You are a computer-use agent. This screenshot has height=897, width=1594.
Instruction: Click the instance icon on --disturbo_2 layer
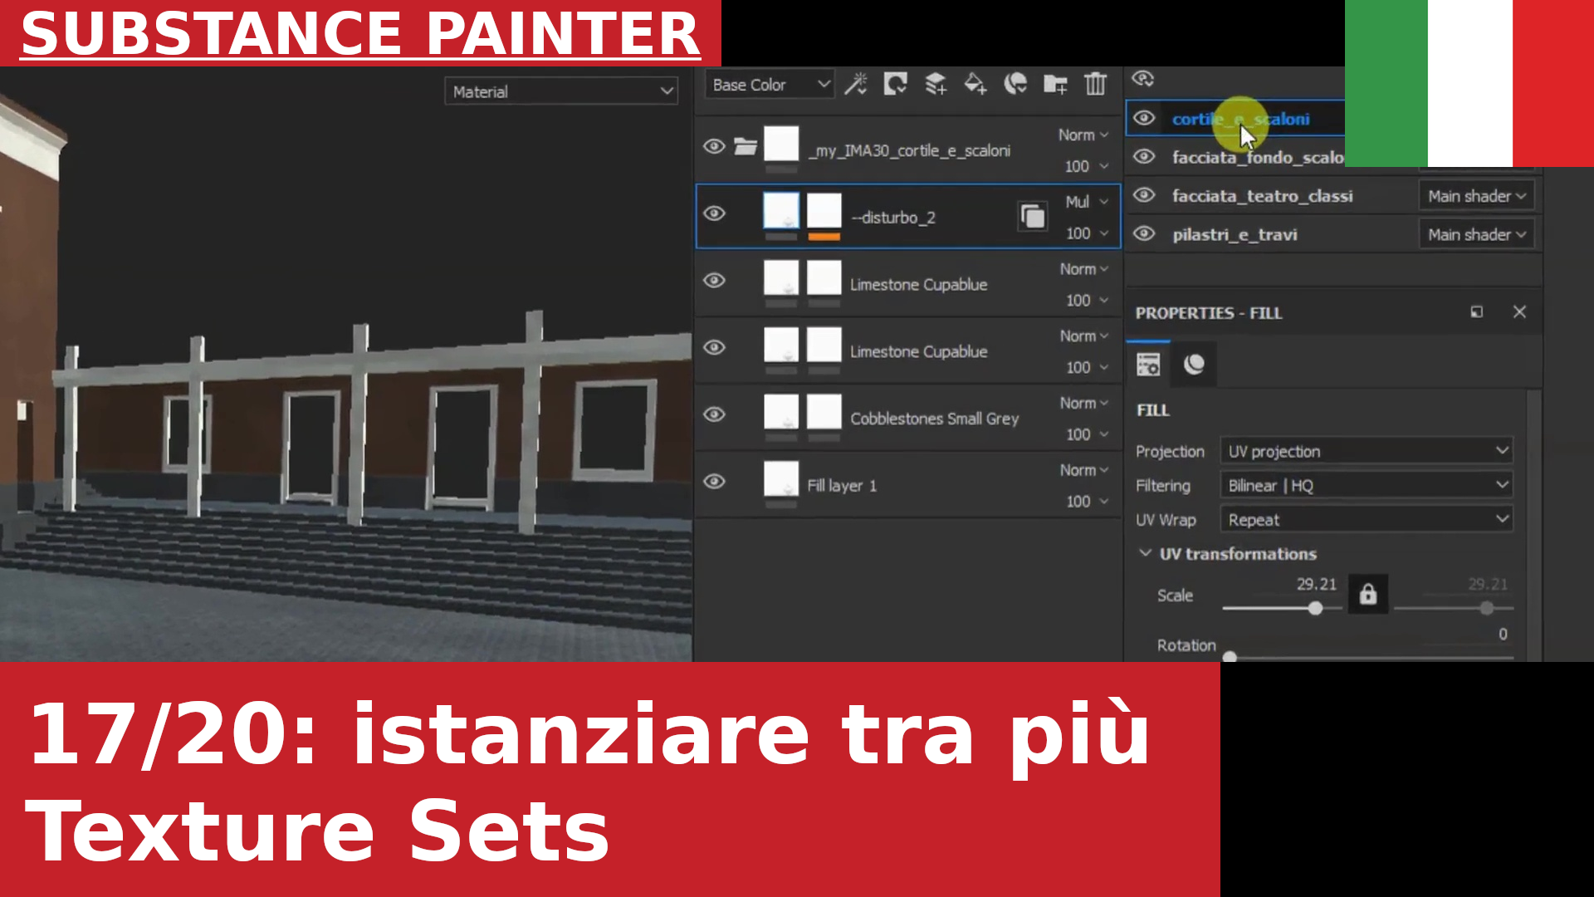point(1032,217)
